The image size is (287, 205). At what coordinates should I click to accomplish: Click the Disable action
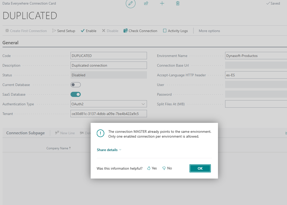[x=110, y=31]
